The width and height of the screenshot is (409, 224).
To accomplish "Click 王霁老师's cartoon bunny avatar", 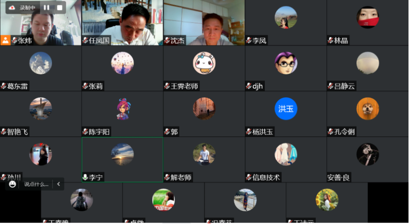I will point(204,63).
